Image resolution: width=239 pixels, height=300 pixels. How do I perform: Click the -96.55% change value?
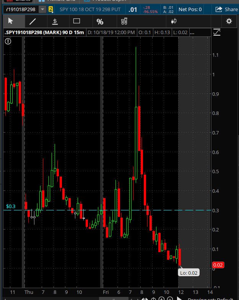pyautogui.click(x=150, y=11)
